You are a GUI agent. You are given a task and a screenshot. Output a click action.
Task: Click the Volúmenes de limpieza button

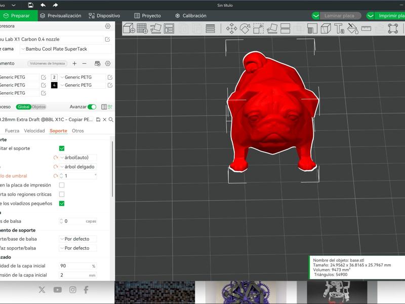48,64
